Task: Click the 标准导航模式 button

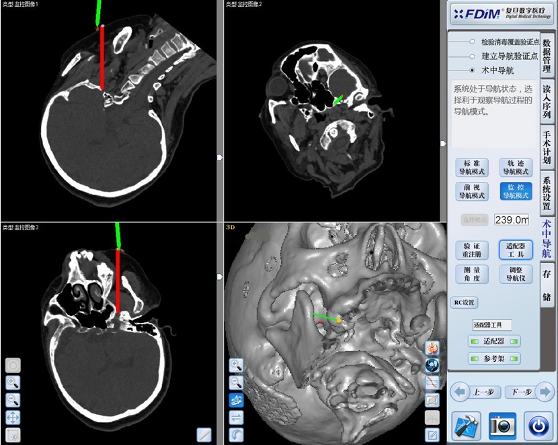Action: click(472, 167)
